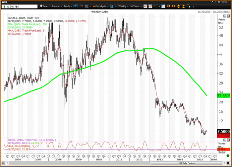Viewport: 232px width, 167px height.
Task: Minimize the price chart pane
Action: [x=225, y=16]
